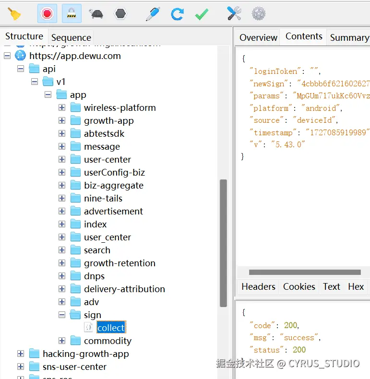Image resolution: width=370 pixels, height=379 pixels.
Task: Collapse the app folder
Action: [48, 95]
